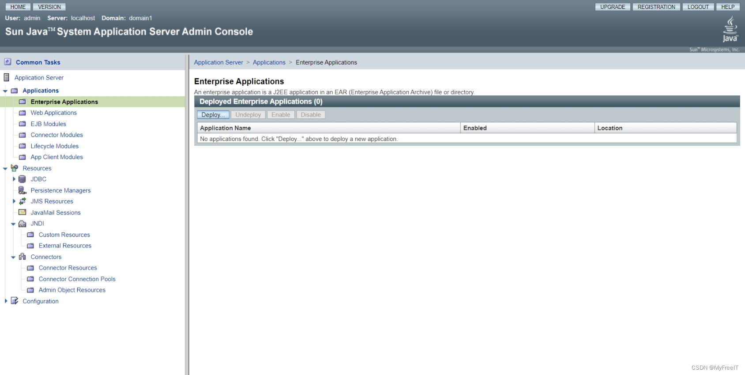The image size is (745, 375).
Task: Click the 'Deployed Enterprise Applications (0)' title
Action: point(261,102)
